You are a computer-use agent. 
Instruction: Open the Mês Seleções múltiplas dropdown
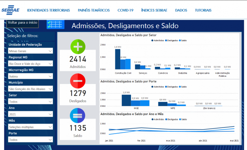(30, 127)
